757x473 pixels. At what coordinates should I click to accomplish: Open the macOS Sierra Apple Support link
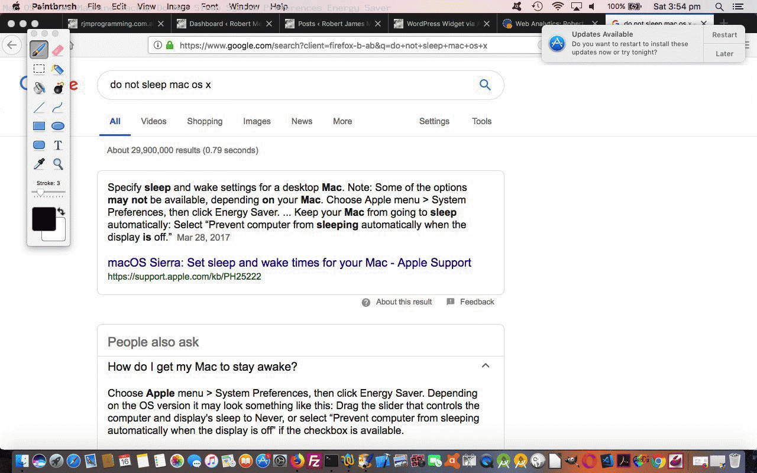point(289,263)
